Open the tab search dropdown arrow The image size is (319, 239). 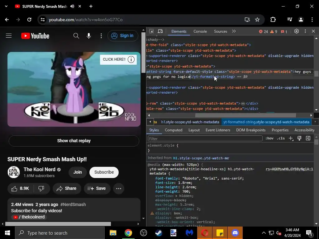point(6,6)
